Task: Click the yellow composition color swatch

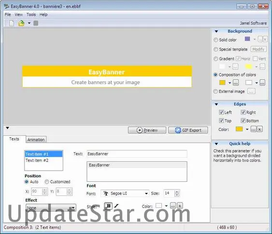Action: [x=222, y=83]
